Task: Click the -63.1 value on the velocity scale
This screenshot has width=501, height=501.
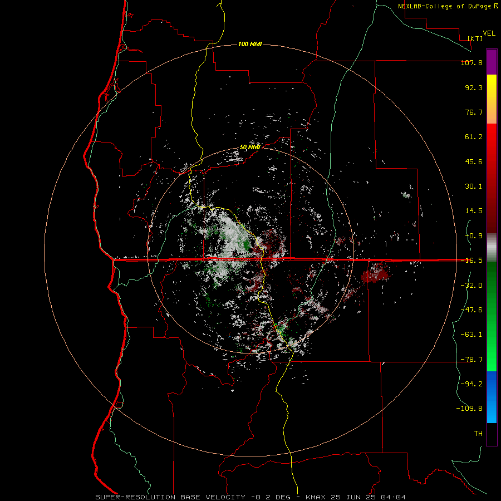Action: tap(471, 335)
